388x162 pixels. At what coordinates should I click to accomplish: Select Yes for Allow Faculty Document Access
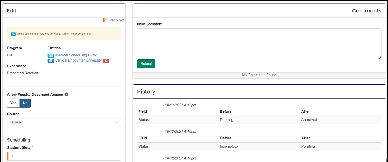point(13,103)
